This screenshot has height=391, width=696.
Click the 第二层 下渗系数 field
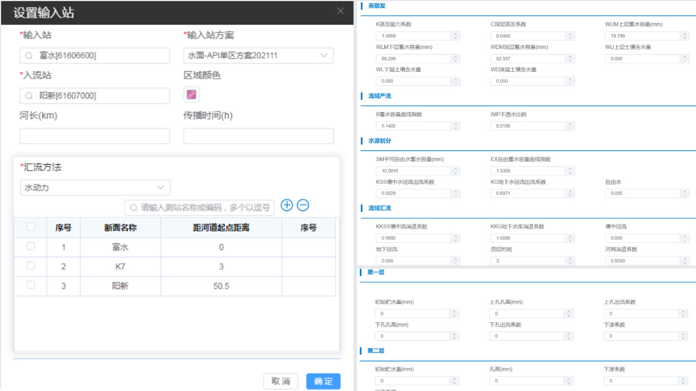[646, 381]
